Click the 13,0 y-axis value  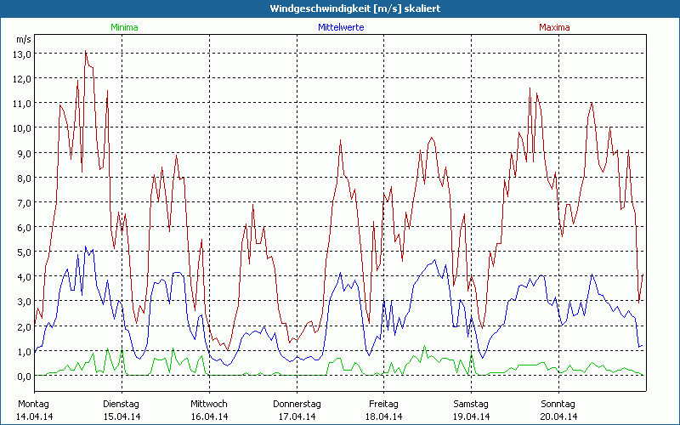click(x=24, y=54)
